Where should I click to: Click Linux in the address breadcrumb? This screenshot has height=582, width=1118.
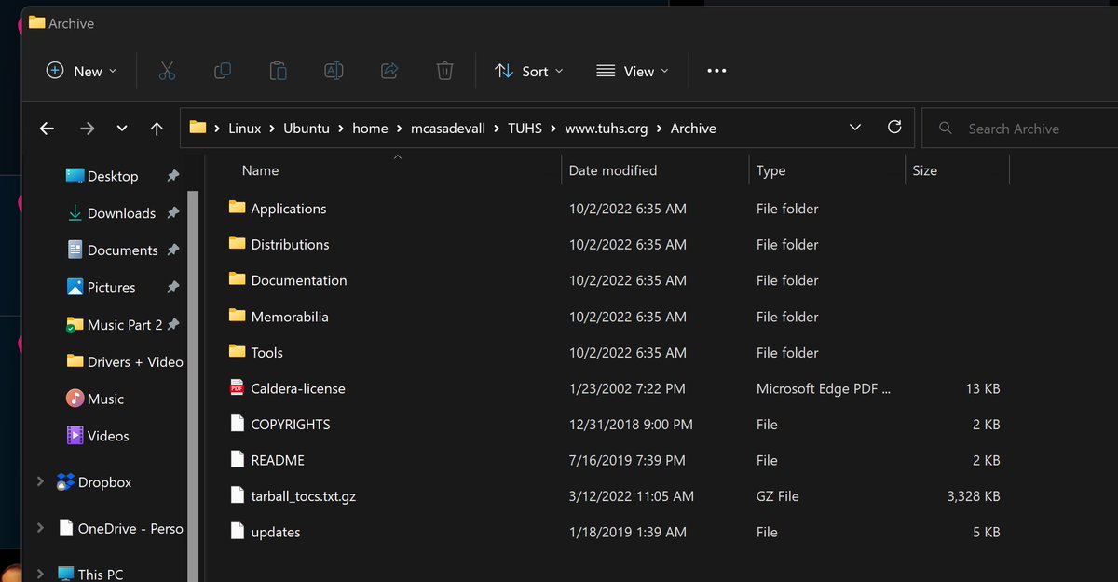click(x=244, y=129)
